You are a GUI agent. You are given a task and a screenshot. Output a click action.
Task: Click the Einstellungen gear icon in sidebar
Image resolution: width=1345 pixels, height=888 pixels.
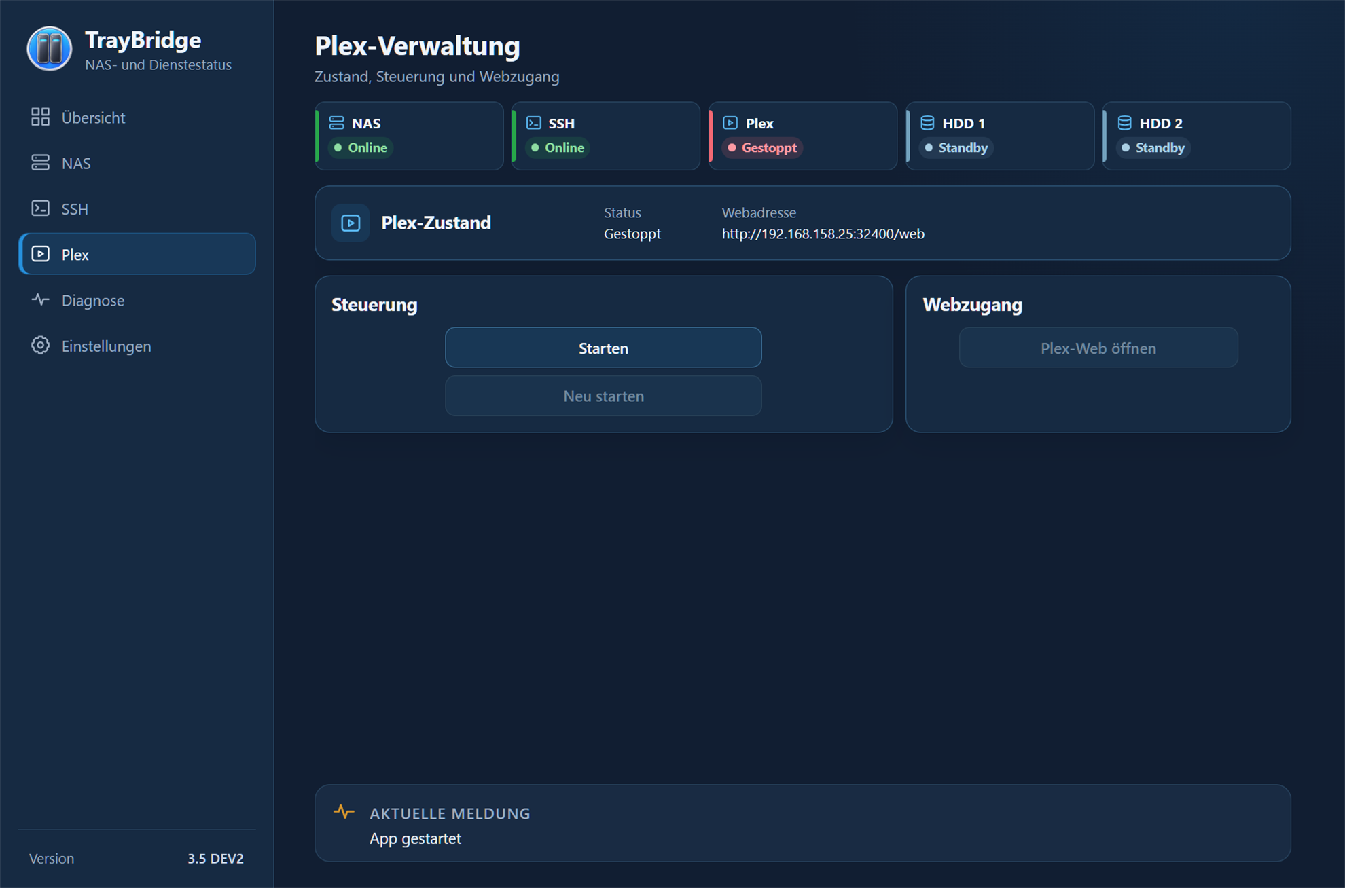pyautogui.click(x=40, y=346)
